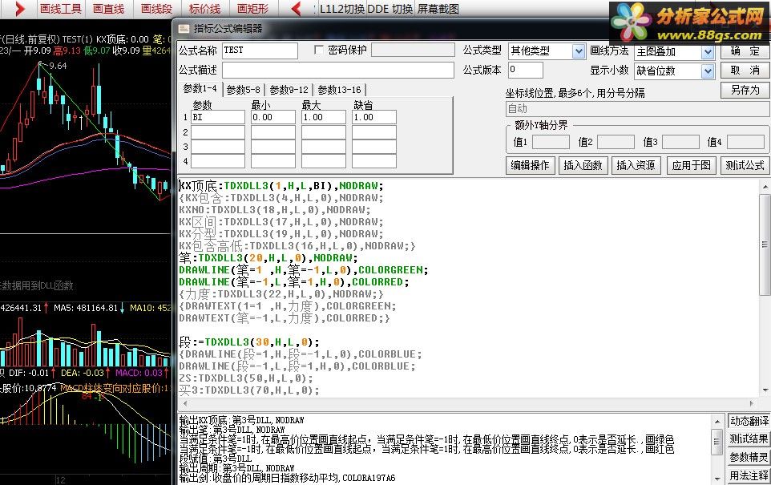Click the 应用于图 button
The image size is (771, 485).
point(692,165)
